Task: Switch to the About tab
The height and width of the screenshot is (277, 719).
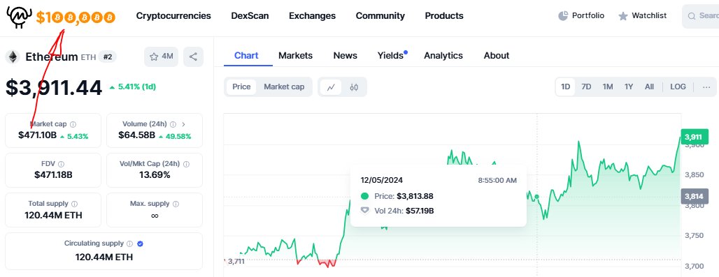Action: point(497,56)
